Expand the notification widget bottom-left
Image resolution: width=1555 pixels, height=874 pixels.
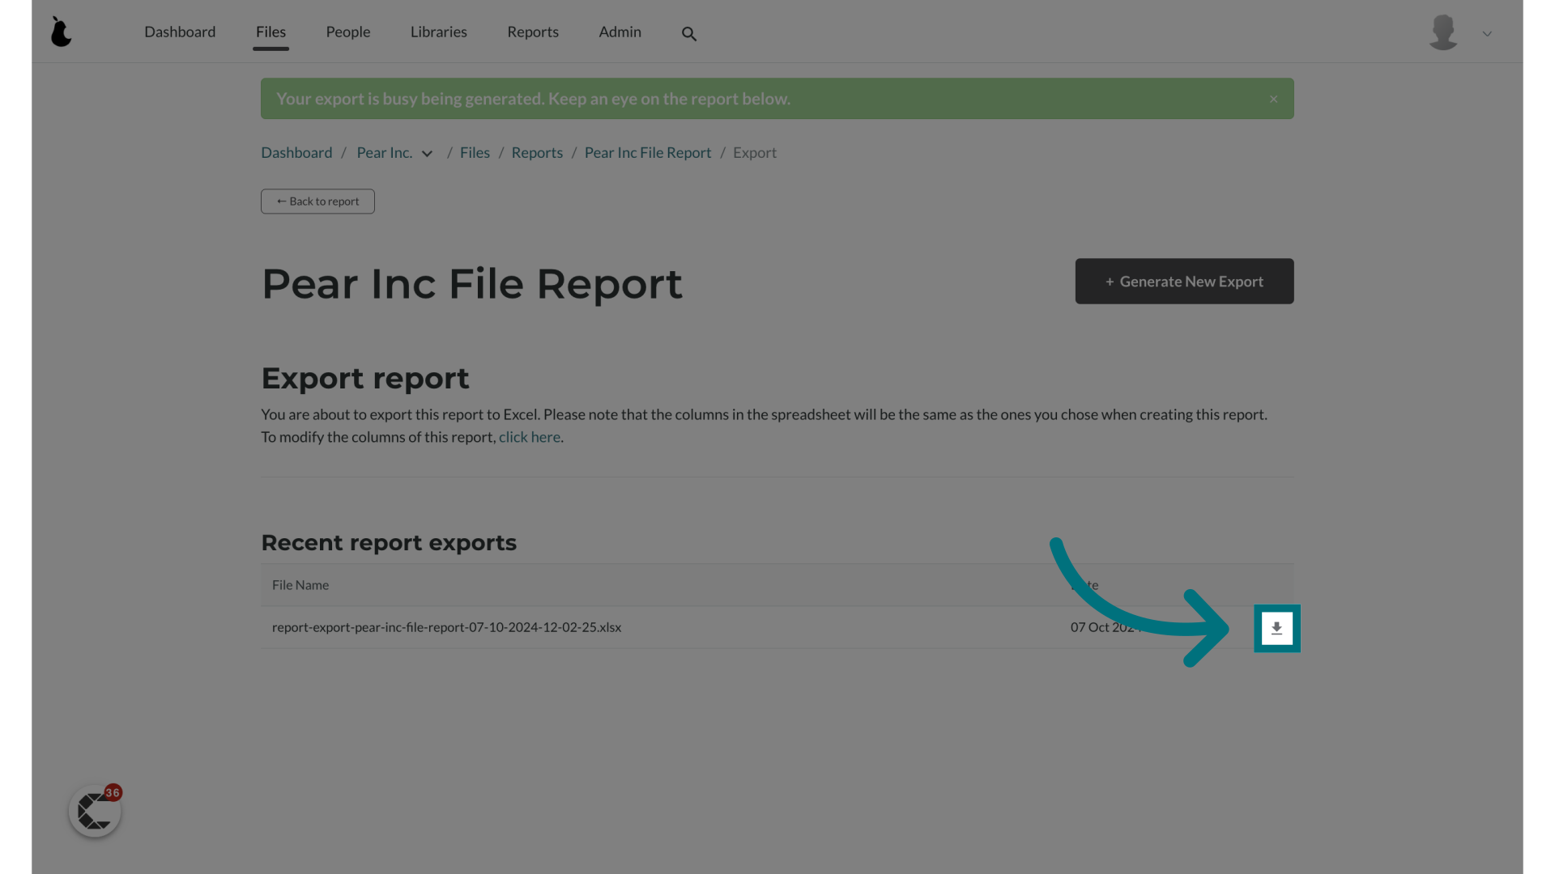coord(95,810)
